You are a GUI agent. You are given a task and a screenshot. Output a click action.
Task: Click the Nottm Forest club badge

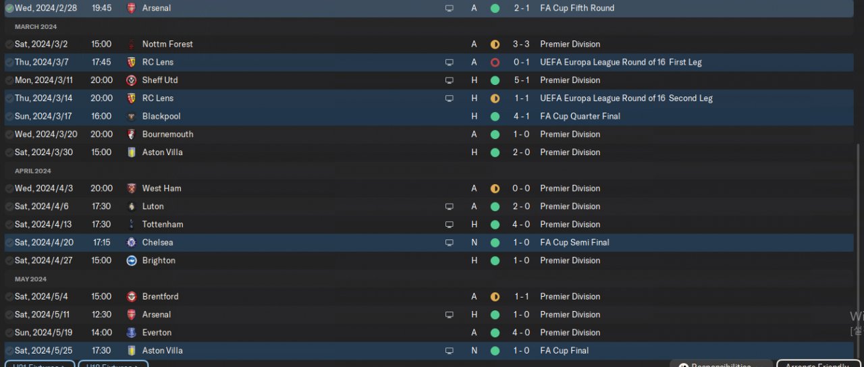pyautogui.click(x=131, y=45)
